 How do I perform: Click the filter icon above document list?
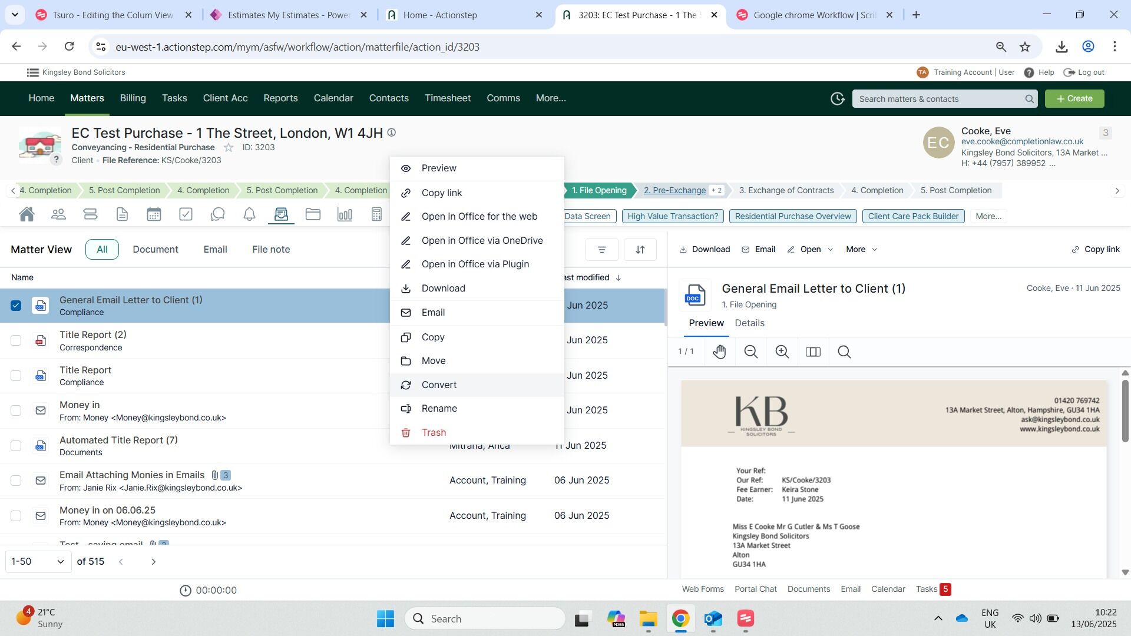pyautogui.click(x=601, y=250)
